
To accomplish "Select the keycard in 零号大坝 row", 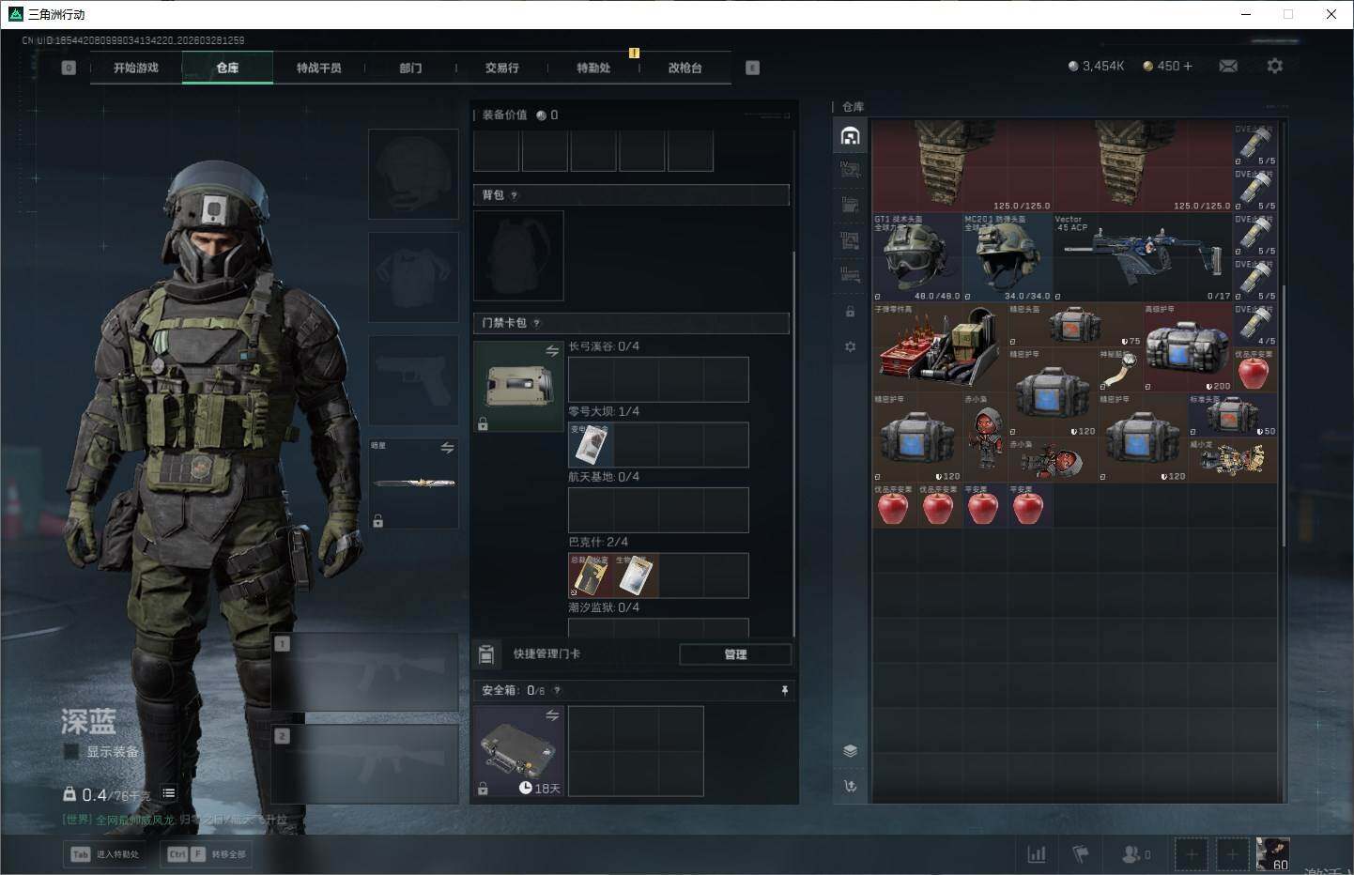I will (591, 445).
